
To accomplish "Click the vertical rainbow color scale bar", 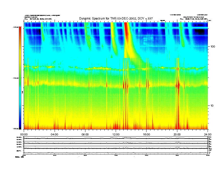I will (x=20, y=78).
